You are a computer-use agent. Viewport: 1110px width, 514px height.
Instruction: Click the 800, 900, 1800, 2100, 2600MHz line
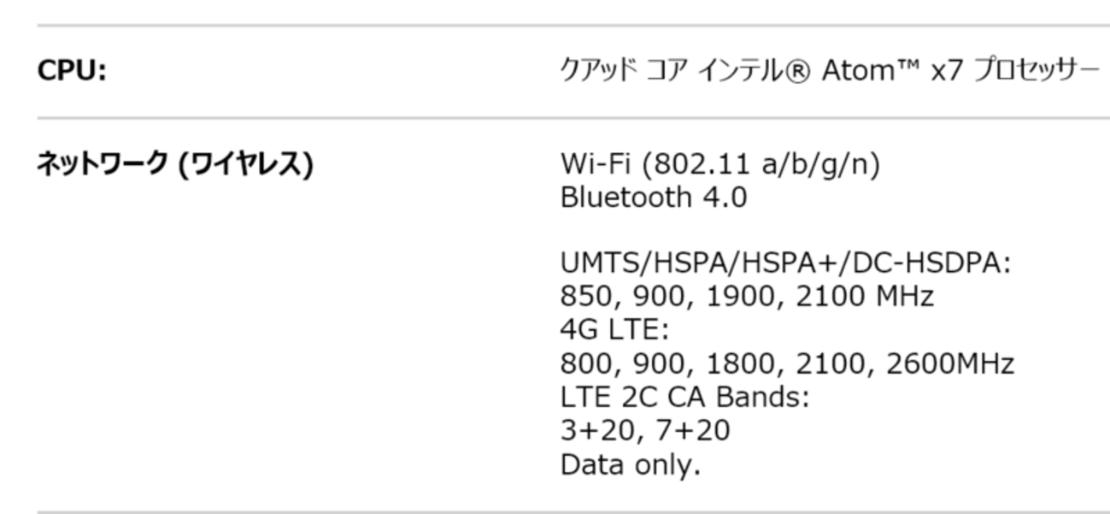tap(787, 365)
